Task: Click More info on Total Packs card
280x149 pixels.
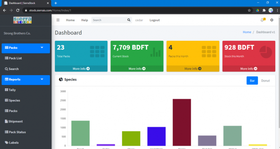Action: click(81, 69)
